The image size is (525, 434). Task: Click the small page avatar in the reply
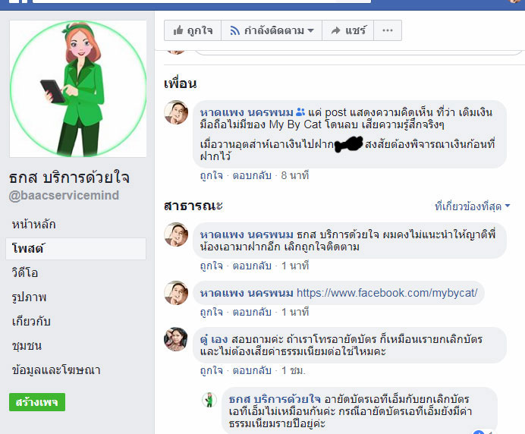(x=209, y=400)
